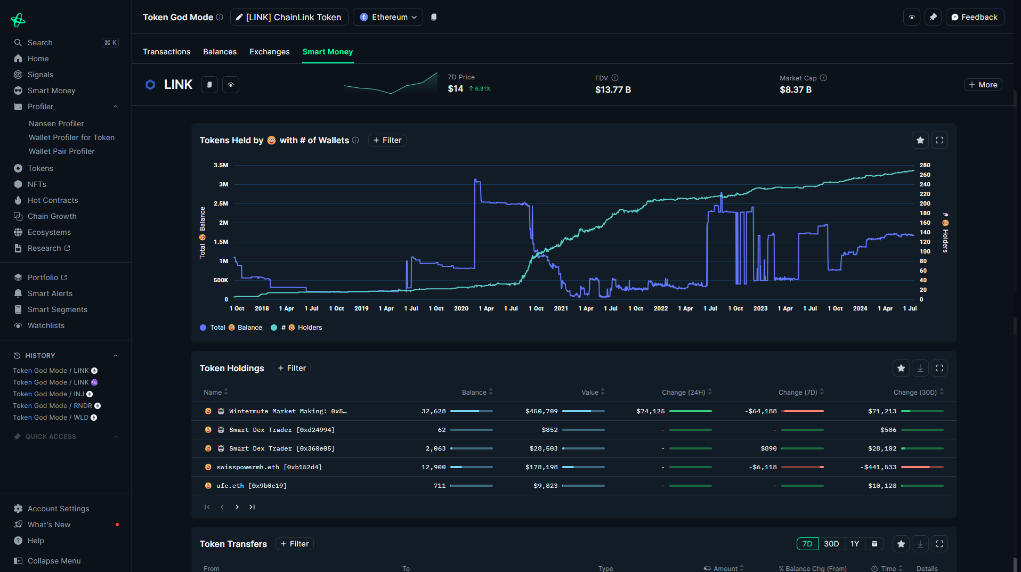Open NFTs in the sidebar

[37, 184]
